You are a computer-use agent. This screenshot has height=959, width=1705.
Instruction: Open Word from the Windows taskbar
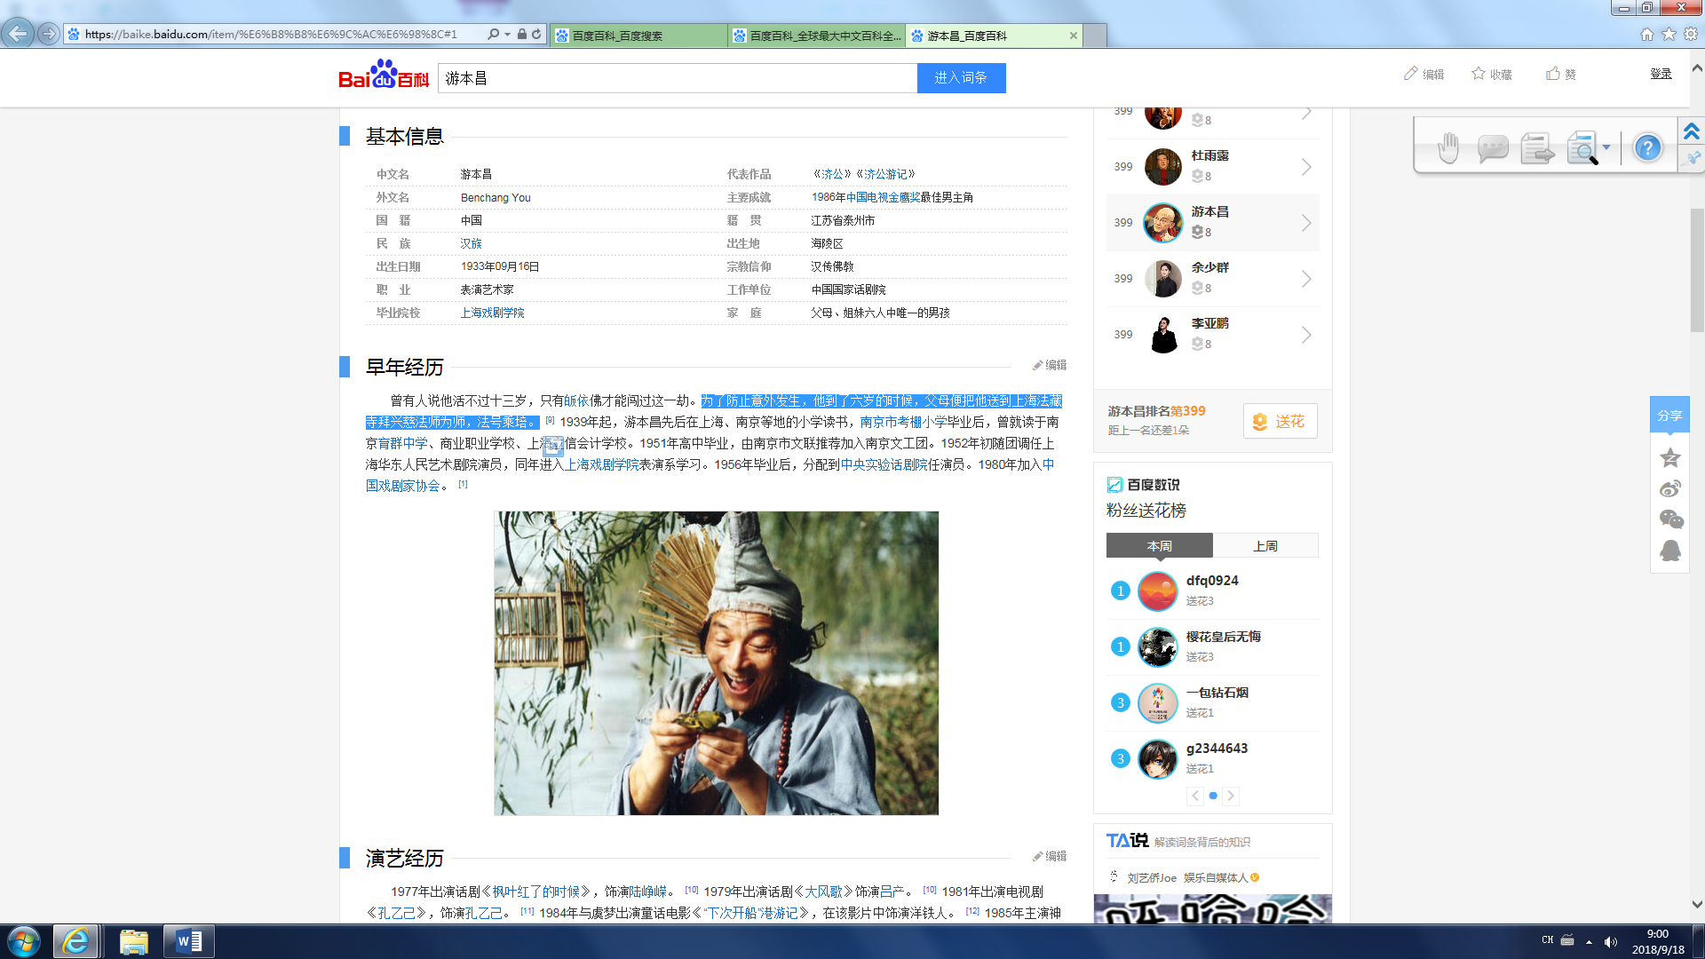pos(189,941)
